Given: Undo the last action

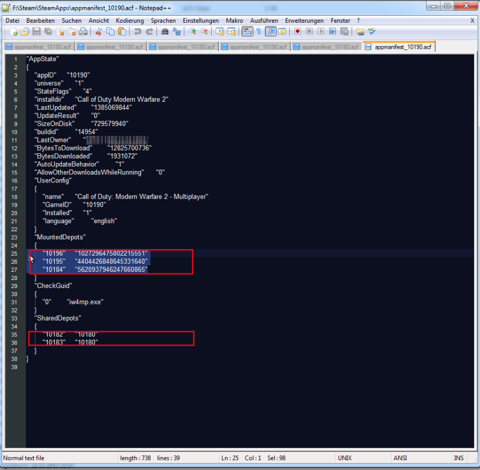Looking at the screenshot, I should pos(138,31).
